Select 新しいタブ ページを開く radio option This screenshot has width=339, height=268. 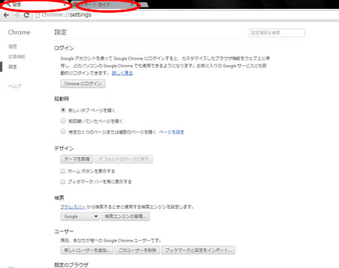[x=63, y=110]
